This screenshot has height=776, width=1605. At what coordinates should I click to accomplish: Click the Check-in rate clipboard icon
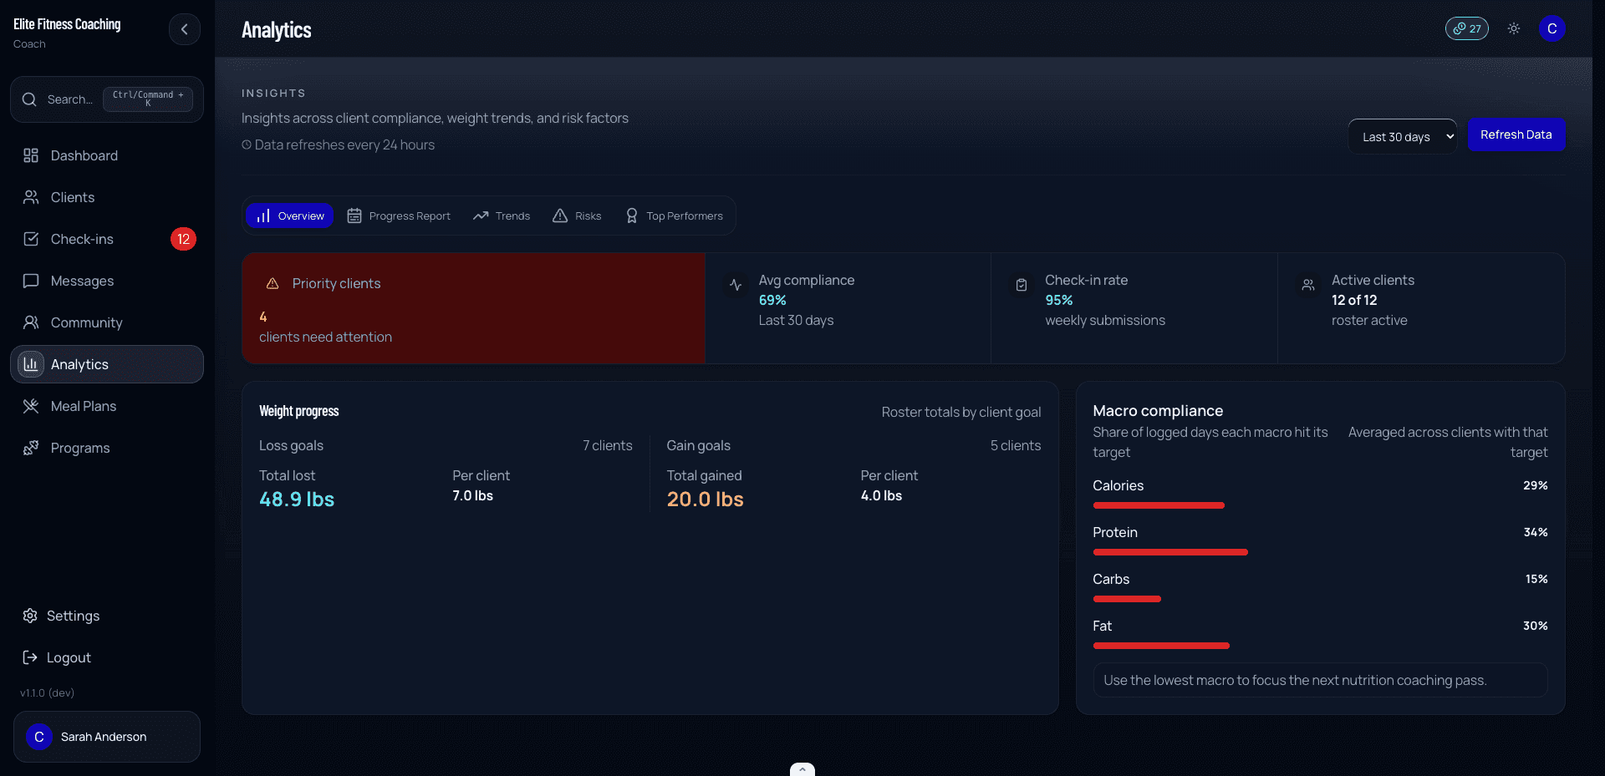point(1022,285)
